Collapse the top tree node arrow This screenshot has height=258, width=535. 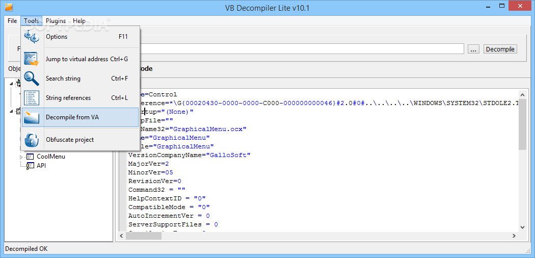click(12, 84)
